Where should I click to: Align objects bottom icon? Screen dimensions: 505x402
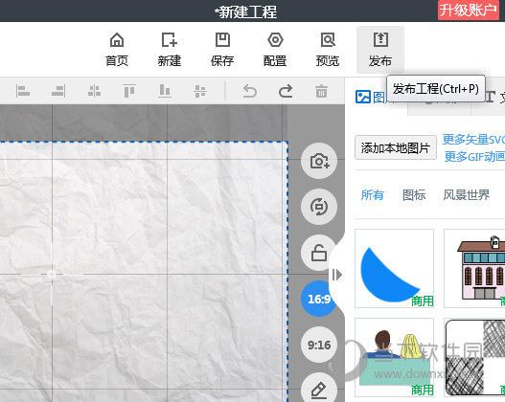[x=165, y=91]
